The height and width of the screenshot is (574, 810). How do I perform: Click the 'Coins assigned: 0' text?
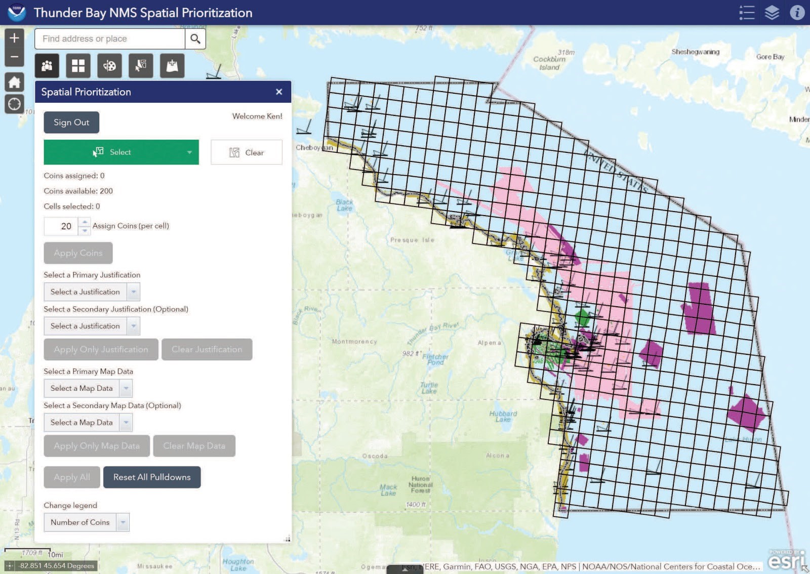(74, 176)
